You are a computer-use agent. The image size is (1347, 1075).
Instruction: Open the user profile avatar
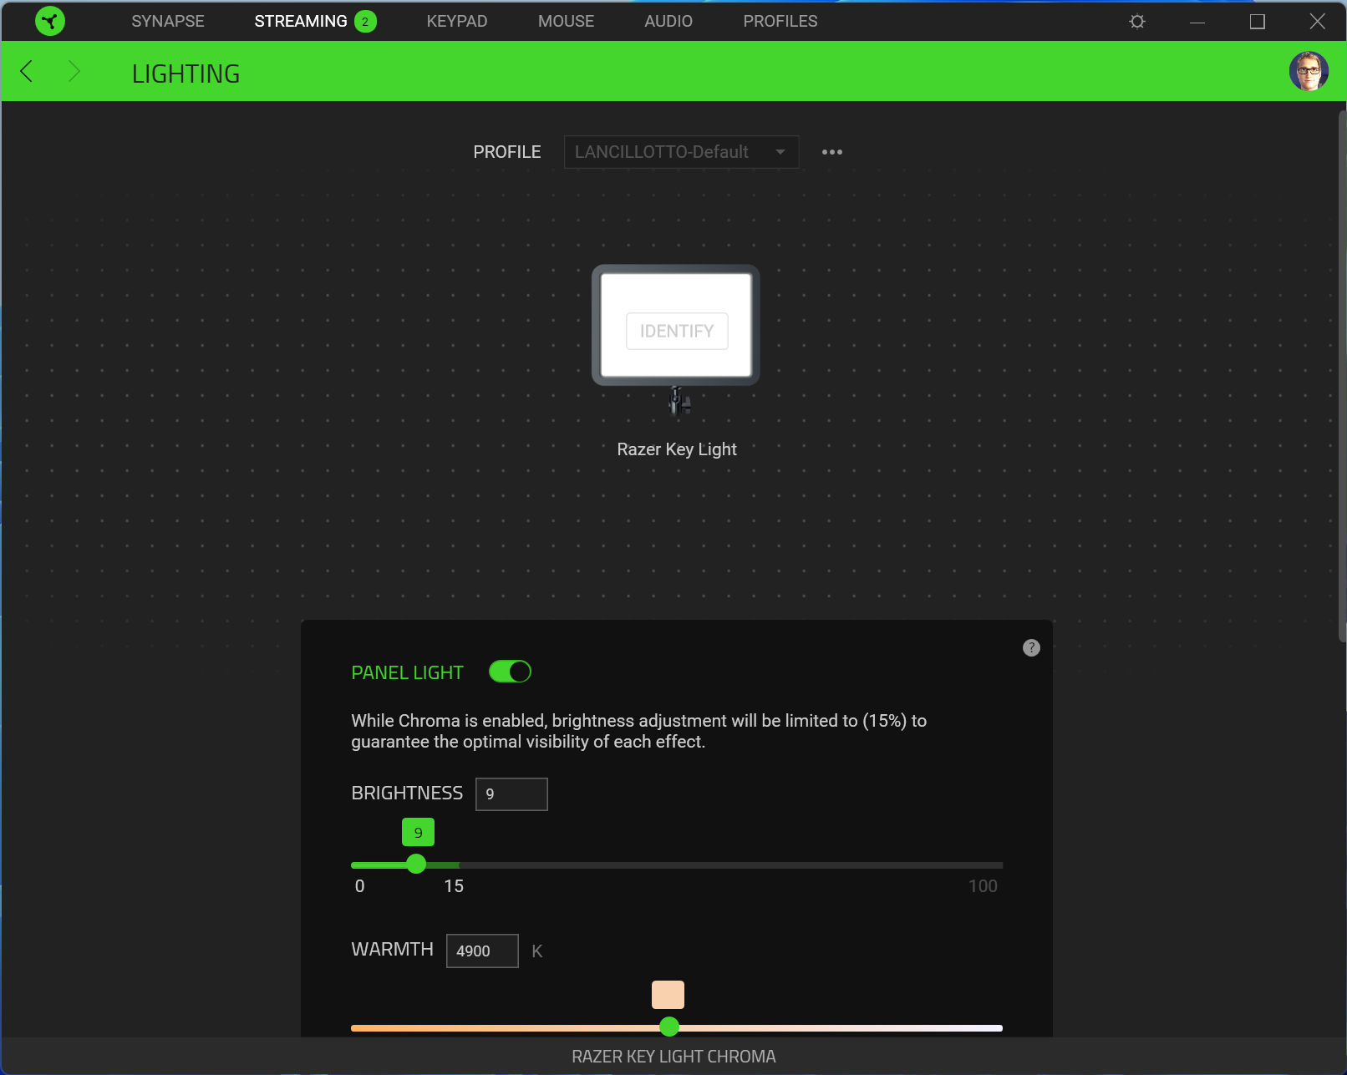[x=1309, y=71]
